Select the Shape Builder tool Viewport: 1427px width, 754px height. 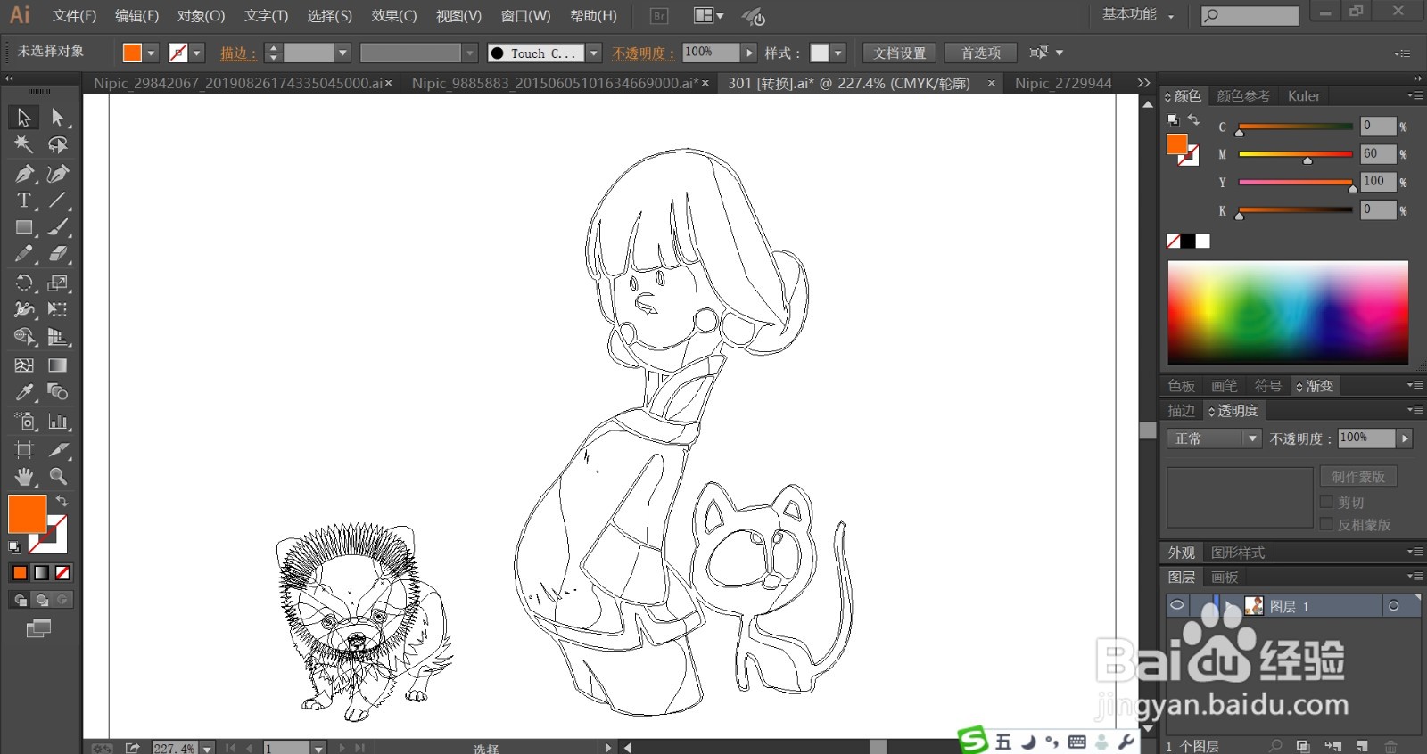24,337
